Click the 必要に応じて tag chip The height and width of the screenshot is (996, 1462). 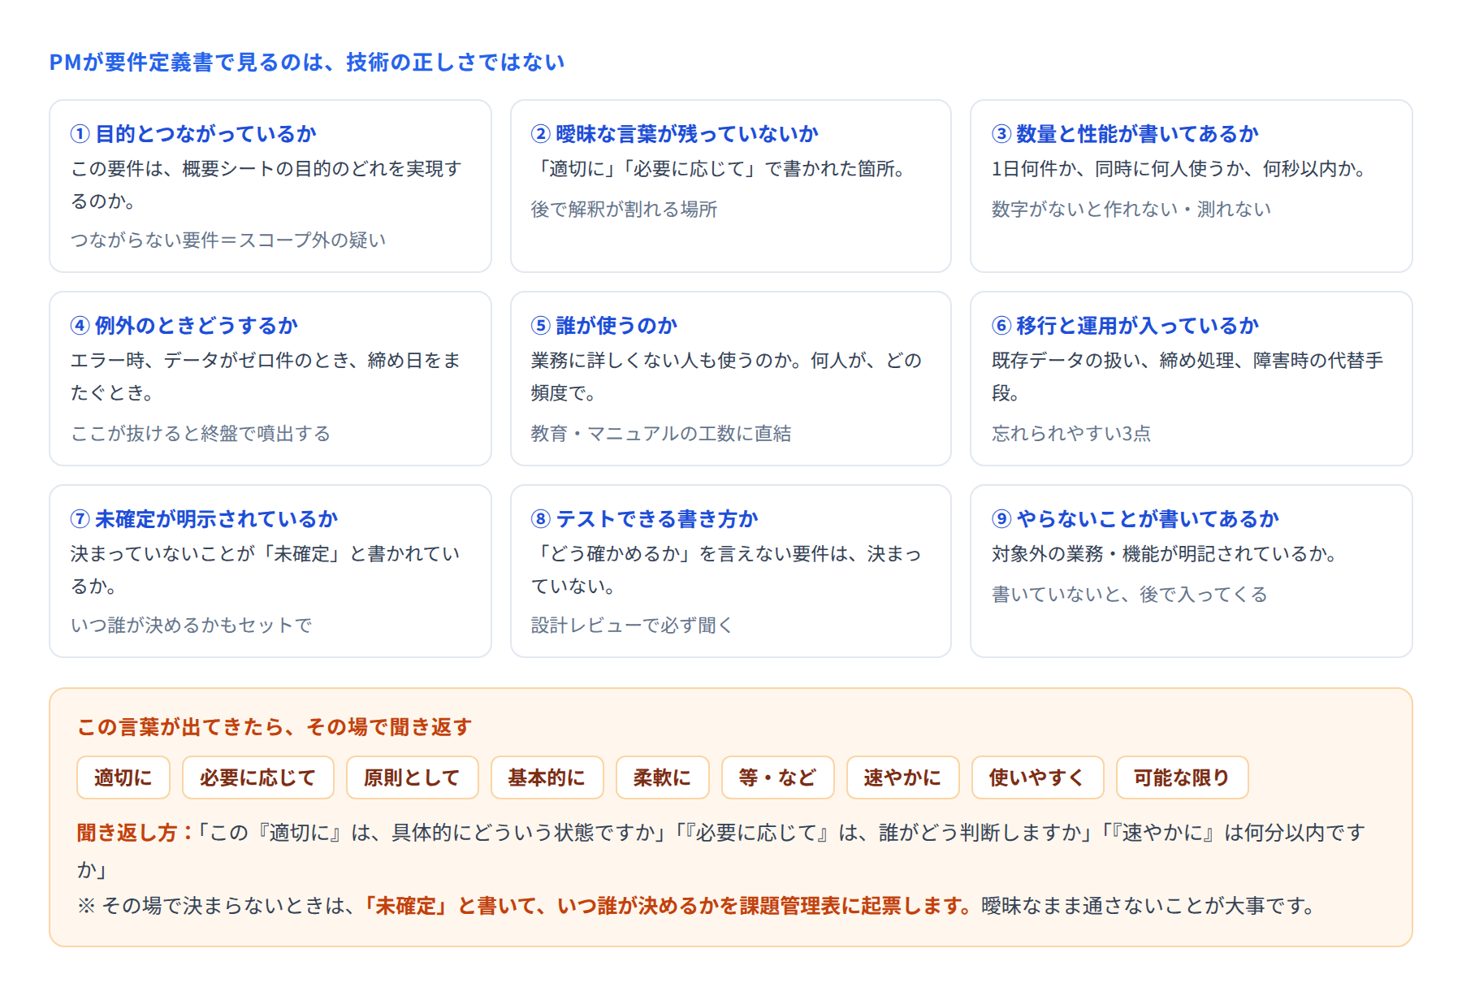[x=258, y=777]
